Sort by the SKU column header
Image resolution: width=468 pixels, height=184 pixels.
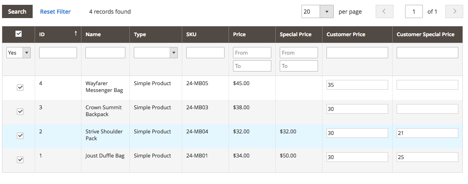tap(205, 35)
